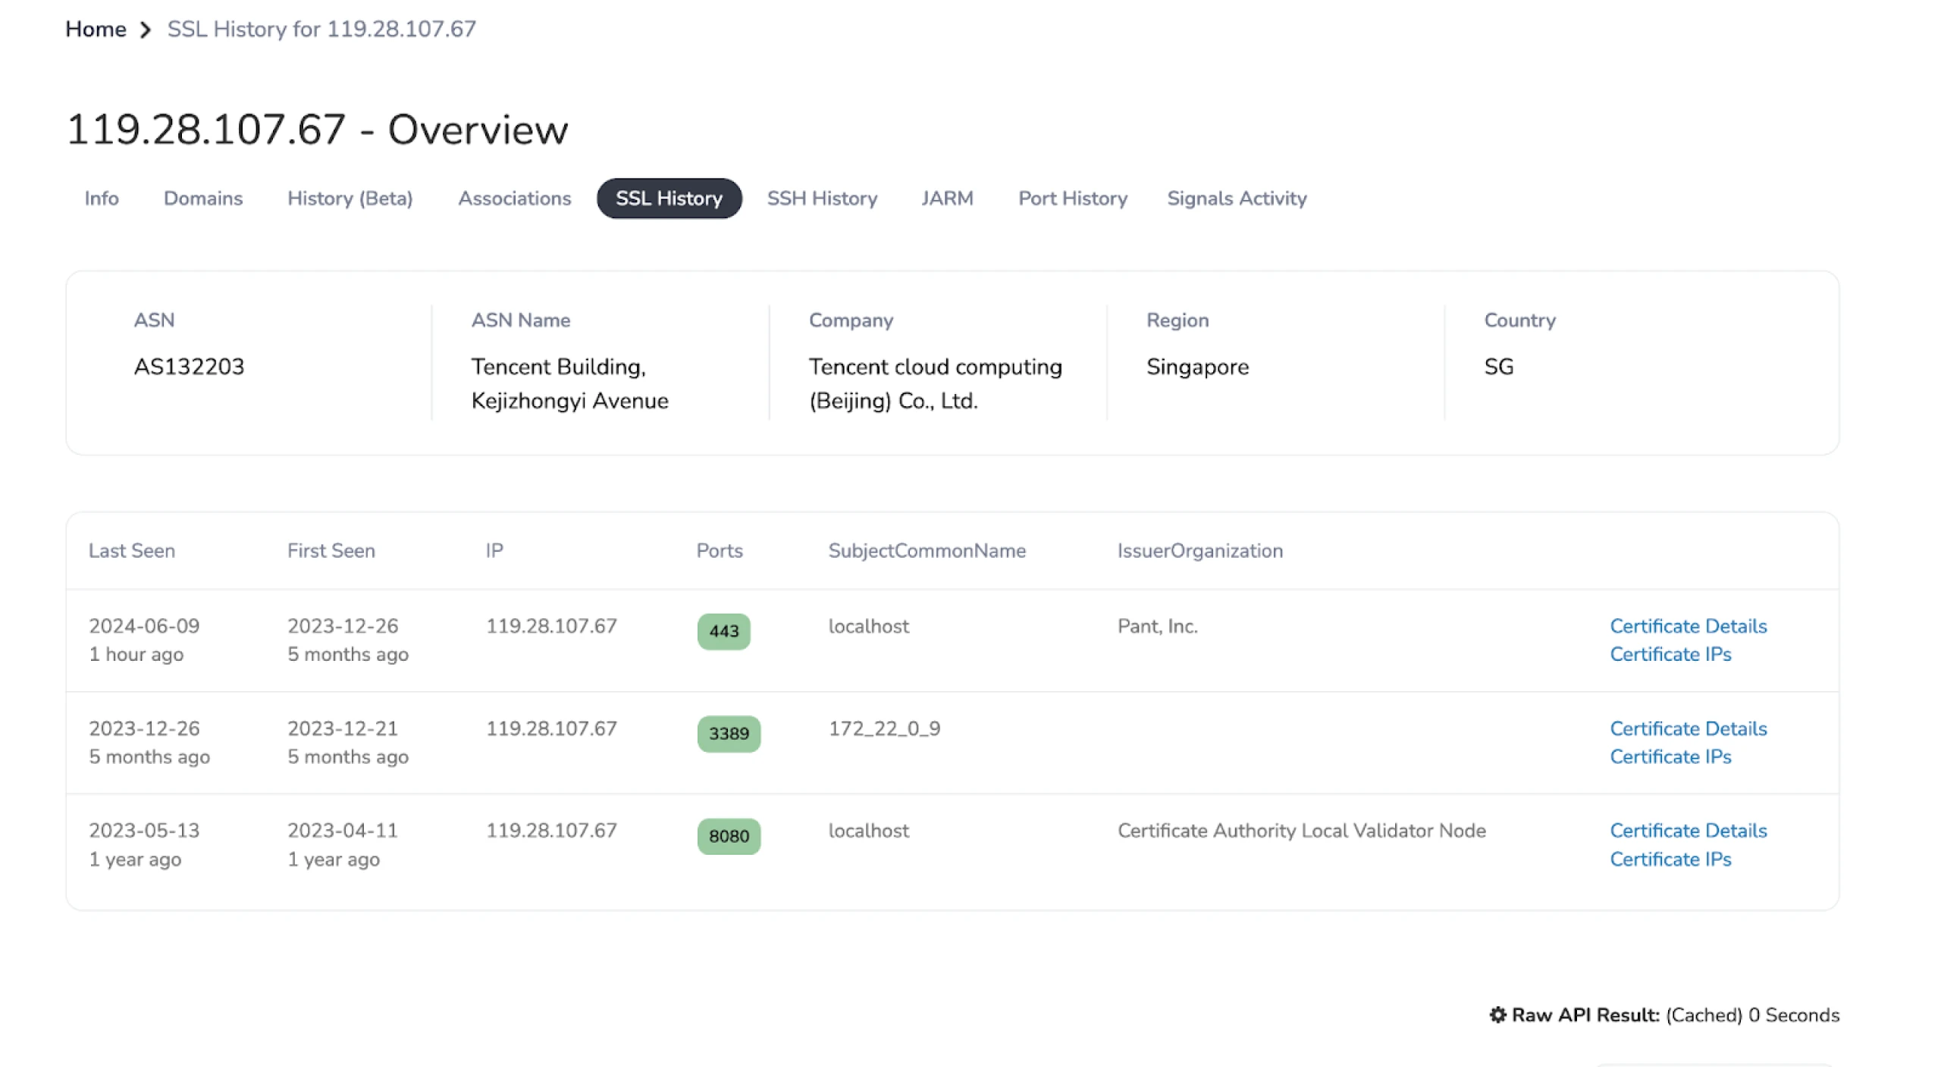Switch to the Associations tab
This screenshot has height=1067, width=1941.
click(x=515, y=199)
